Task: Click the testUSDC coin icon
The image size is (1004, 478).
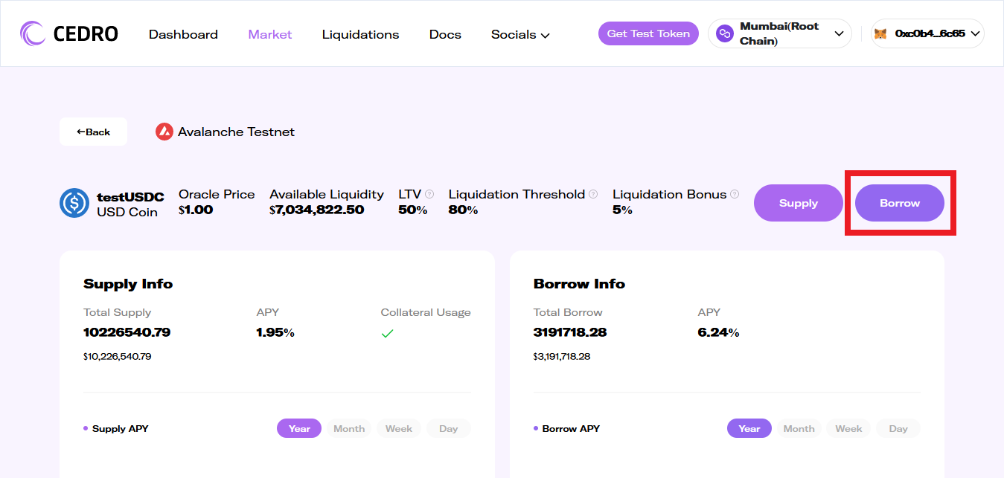Action: click(74, 203)
